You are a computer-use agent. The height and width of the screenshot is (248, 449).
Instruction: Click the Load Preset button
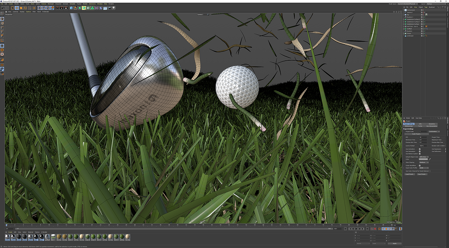tap(410, 174)
